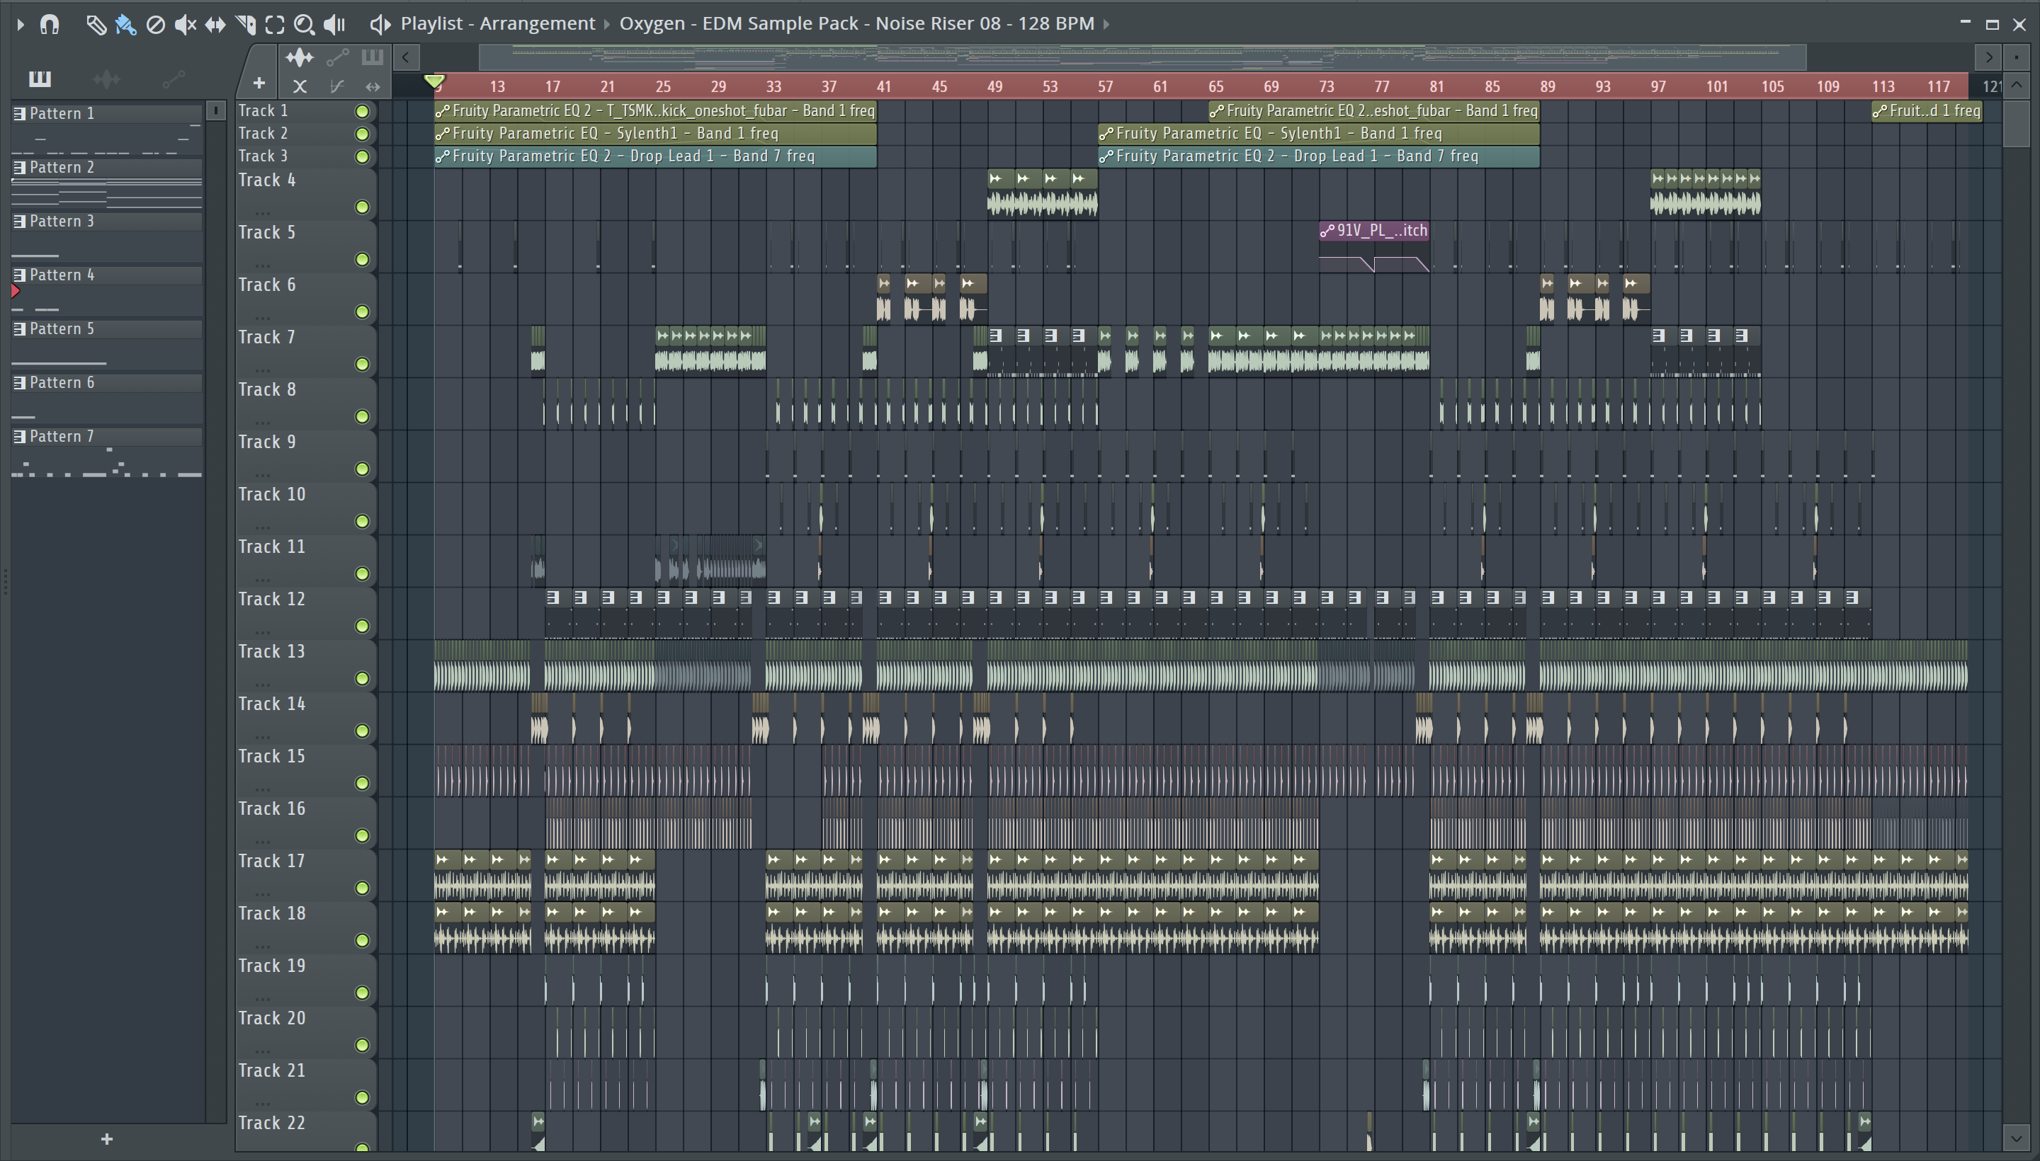Screen dimensions: 2040x1161
Task: Toggle the Track 13 mute LED
Action: point(362,679)
